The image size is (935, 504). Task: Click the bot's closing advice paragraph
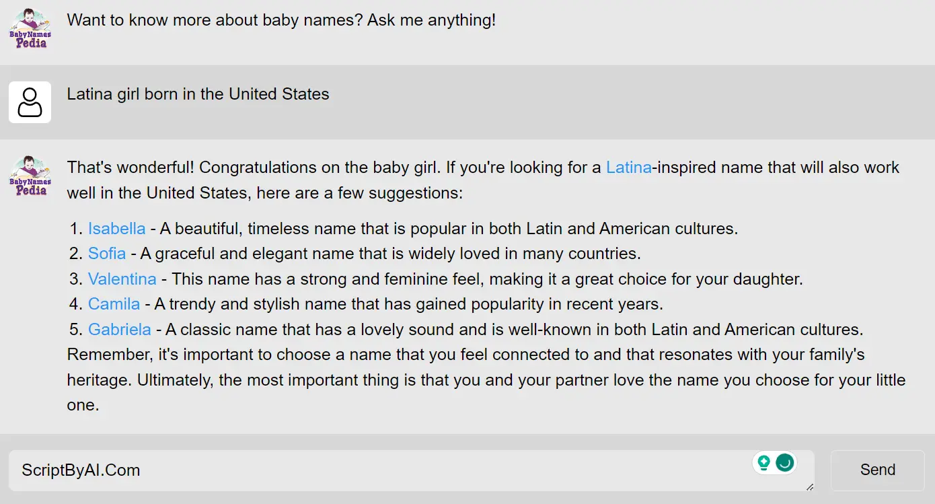[471, 380]
